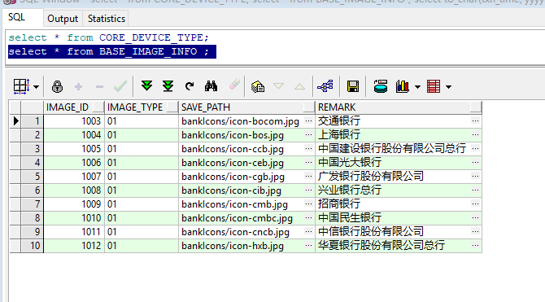
Task: Click the padlock edit data icon
Action: [57, 86]
